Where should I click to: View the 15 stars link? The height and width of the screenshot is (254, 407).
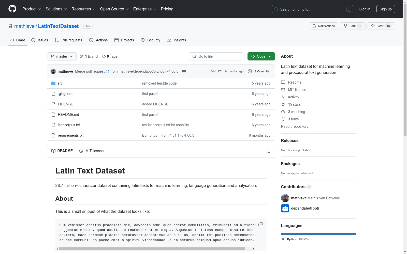click(x=291, y=104)
